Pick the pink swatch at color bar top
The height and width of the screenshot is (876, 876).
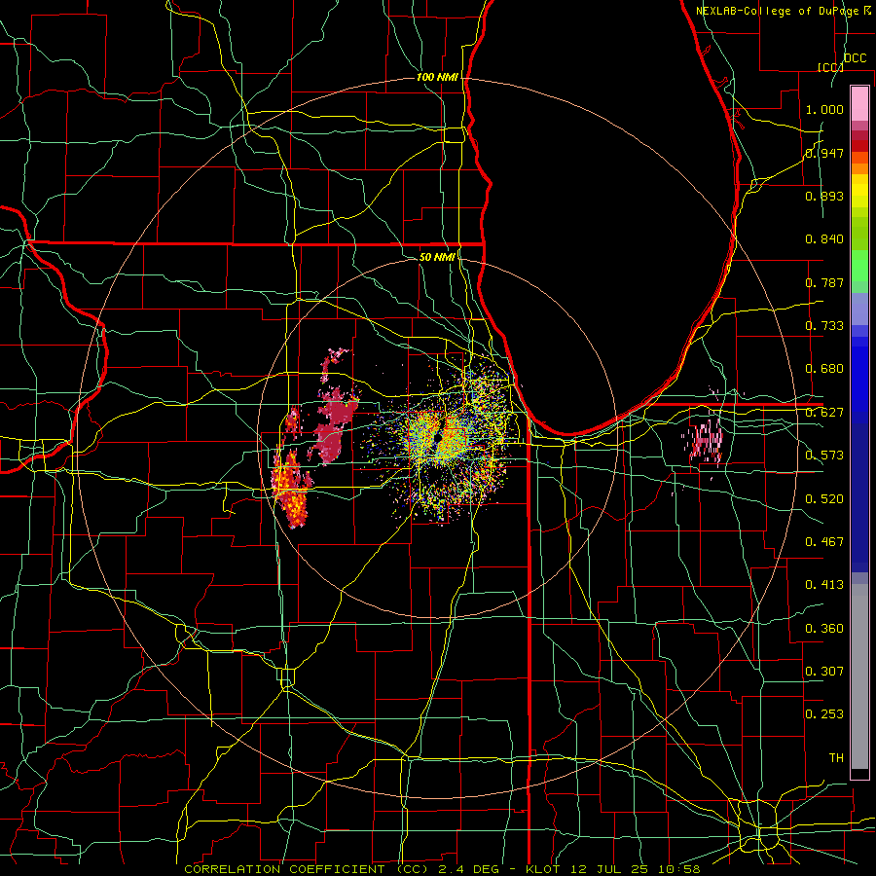[x=859, y=103]
